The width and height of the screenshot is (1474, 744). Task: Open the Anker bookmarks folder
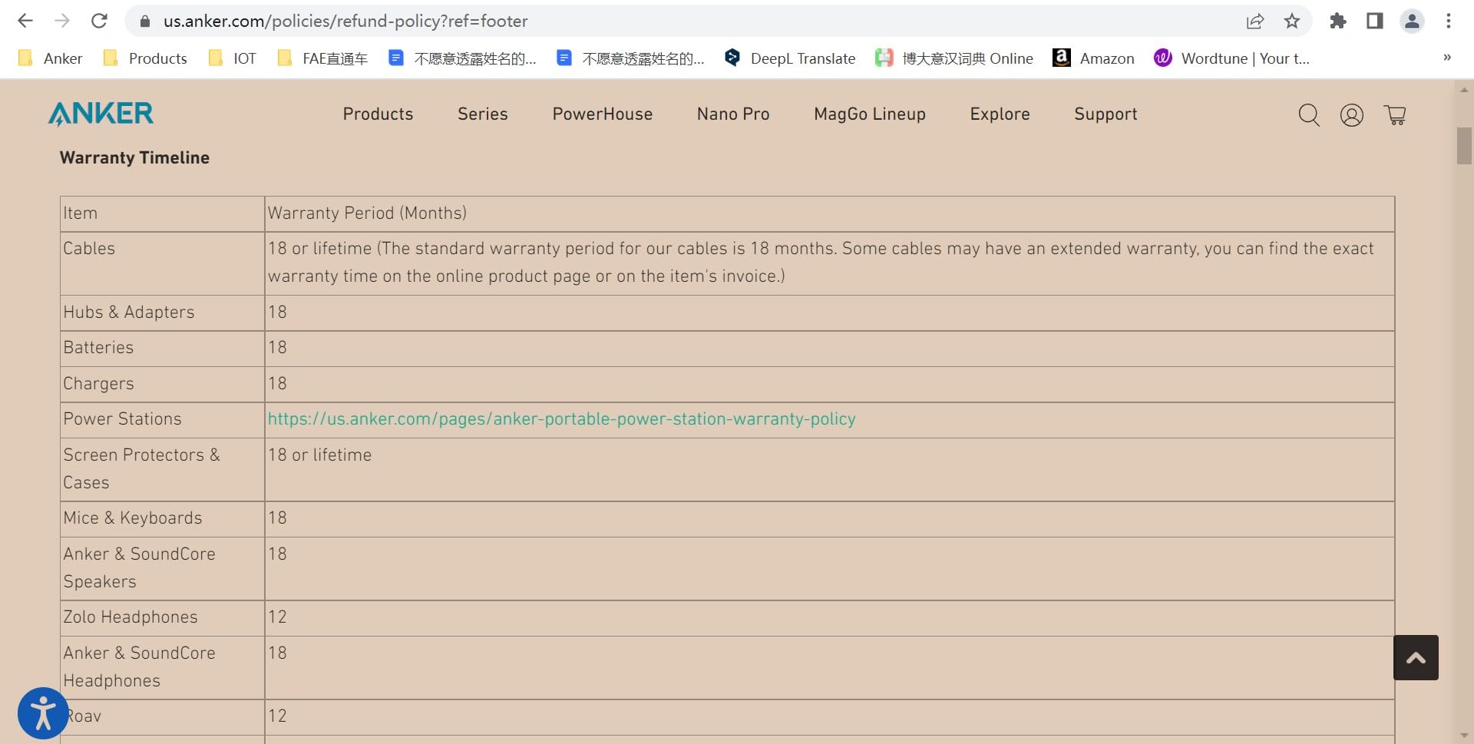[50, 58]
